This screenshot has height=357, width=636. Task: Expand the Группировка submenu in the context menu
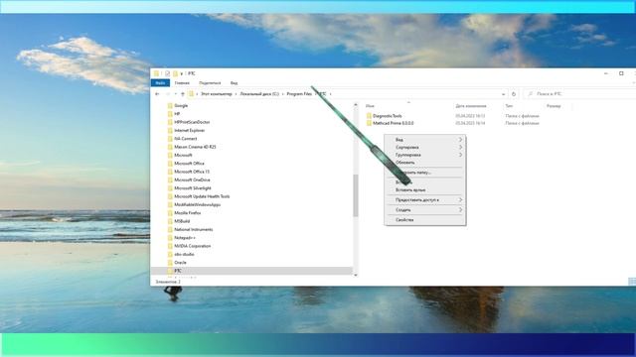point(460,155)
